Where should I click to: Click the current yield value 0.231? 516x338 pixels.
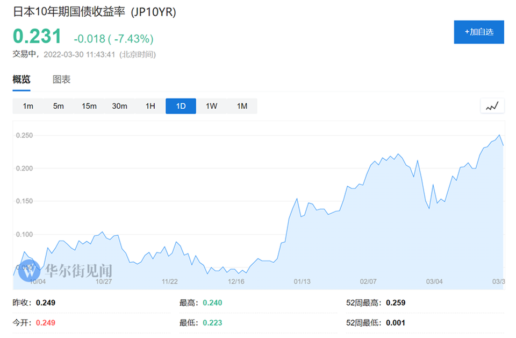coord(37,37)
